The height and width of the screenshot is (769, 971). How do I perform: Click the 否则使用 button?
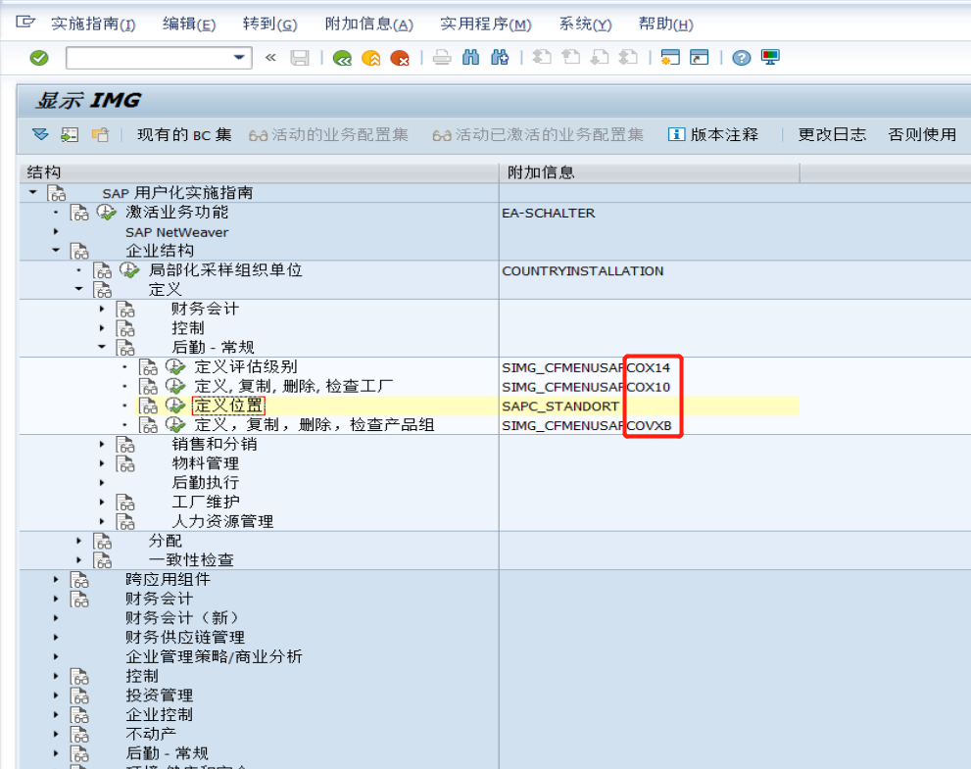pyautogui.click(x=922, y=135)
